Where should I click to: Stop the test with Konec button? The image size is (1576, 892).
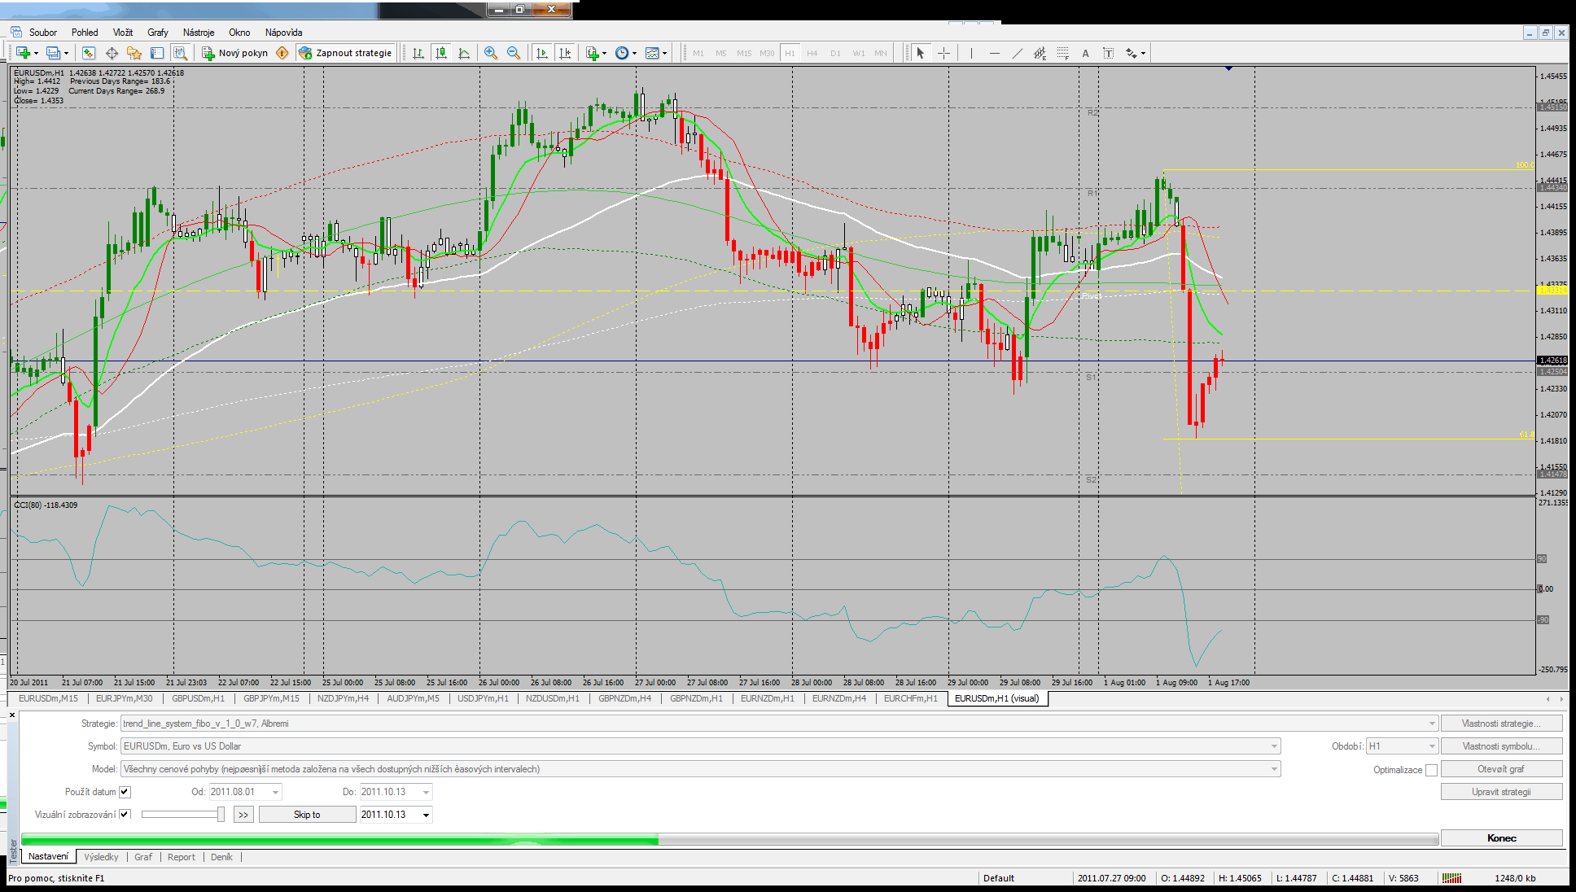(1501, 838)
